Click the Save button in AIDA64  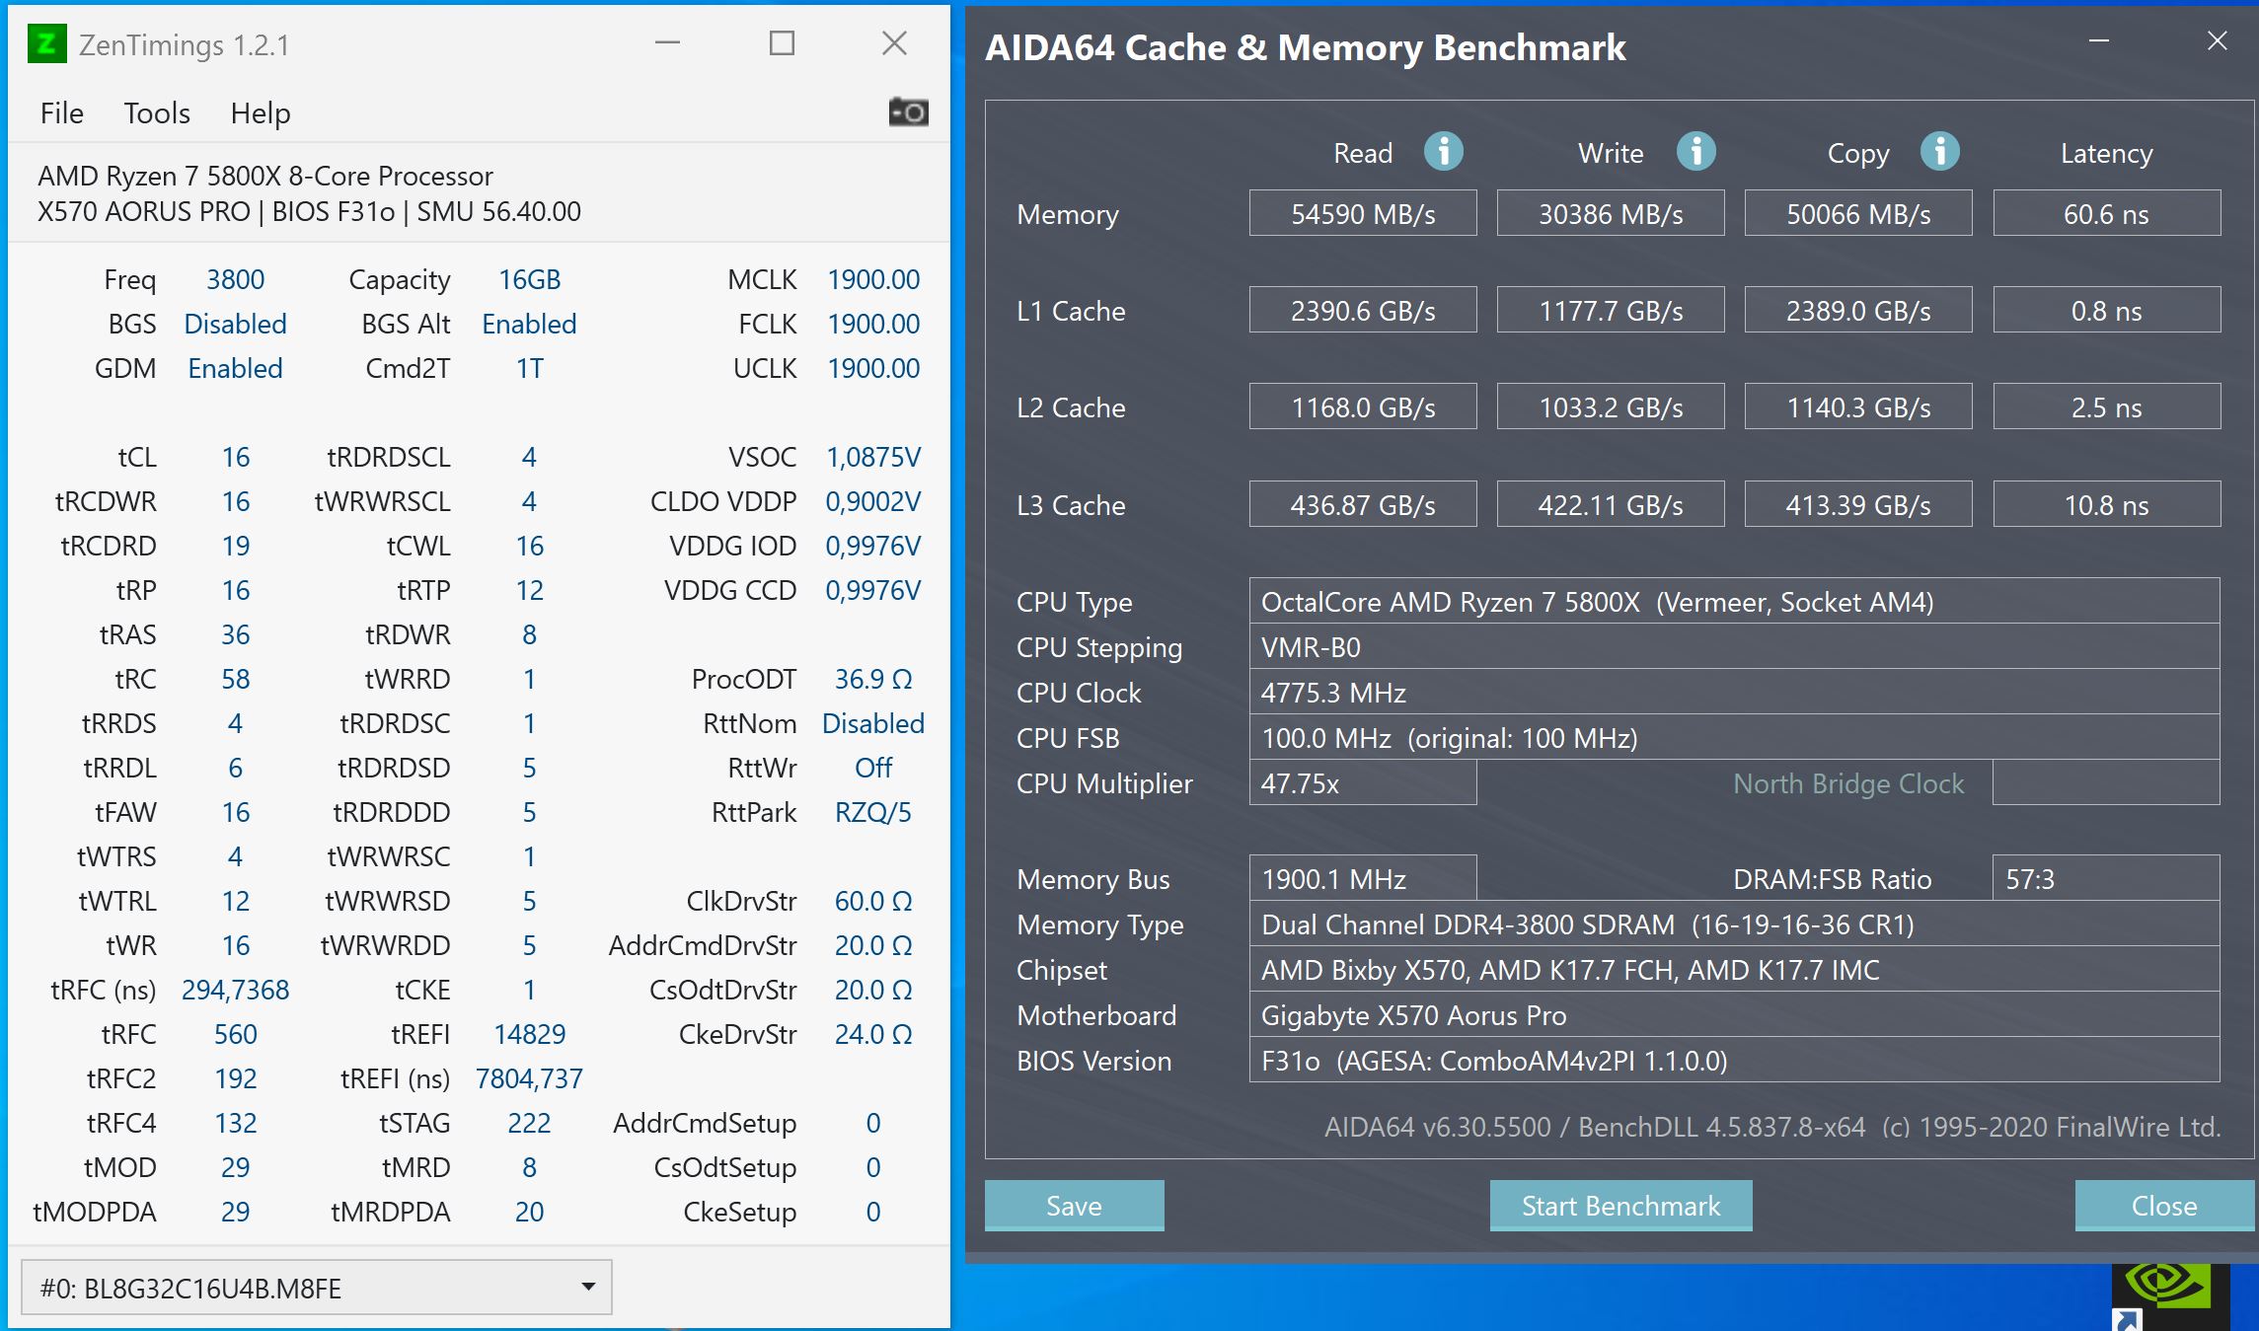1074,1206
